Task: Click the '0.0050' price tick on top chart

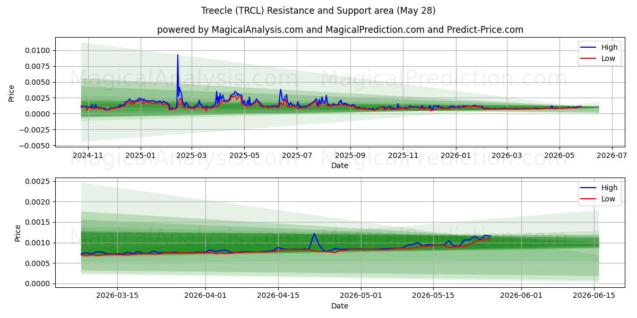Action: (x=39, y=82)
